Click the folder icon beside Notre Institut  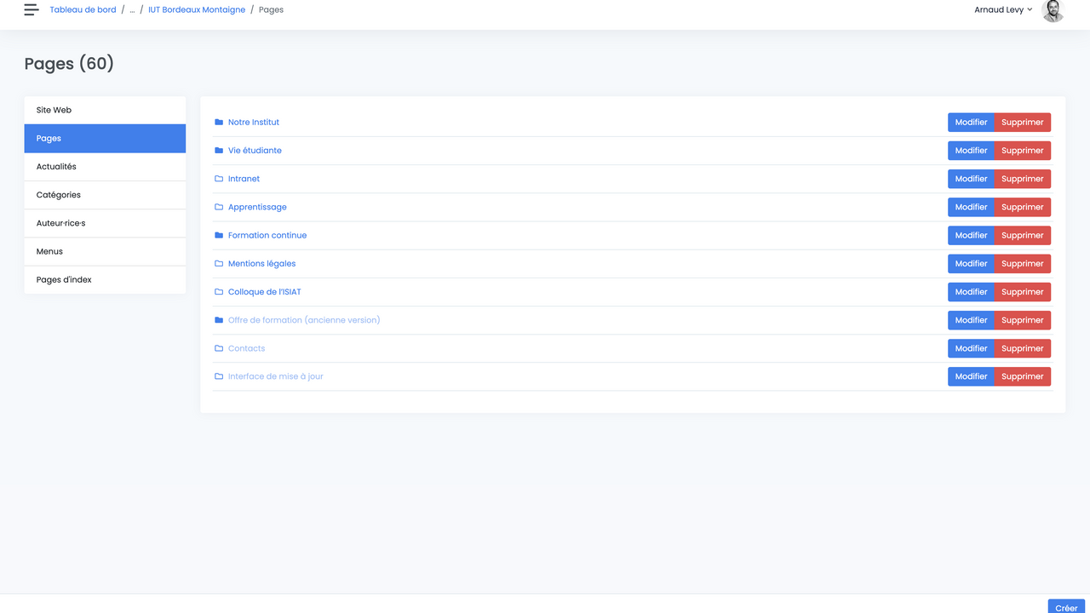pos(218,122)
